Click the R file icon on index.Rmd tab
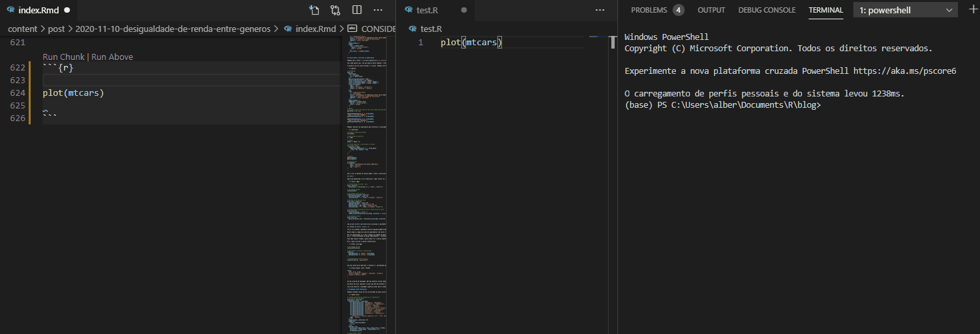The height and width of the screenshot is (334, 980). (x=10, y=10)
